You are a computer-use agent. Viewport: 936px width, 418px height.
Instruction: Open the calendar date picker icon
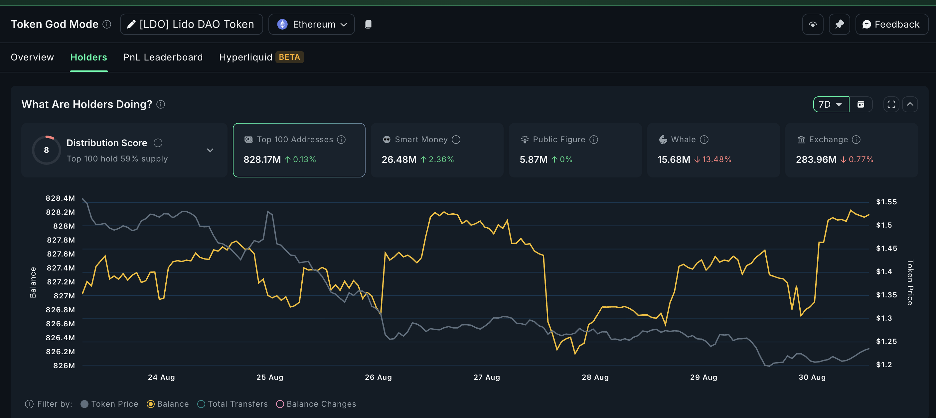tap(860, 104)
